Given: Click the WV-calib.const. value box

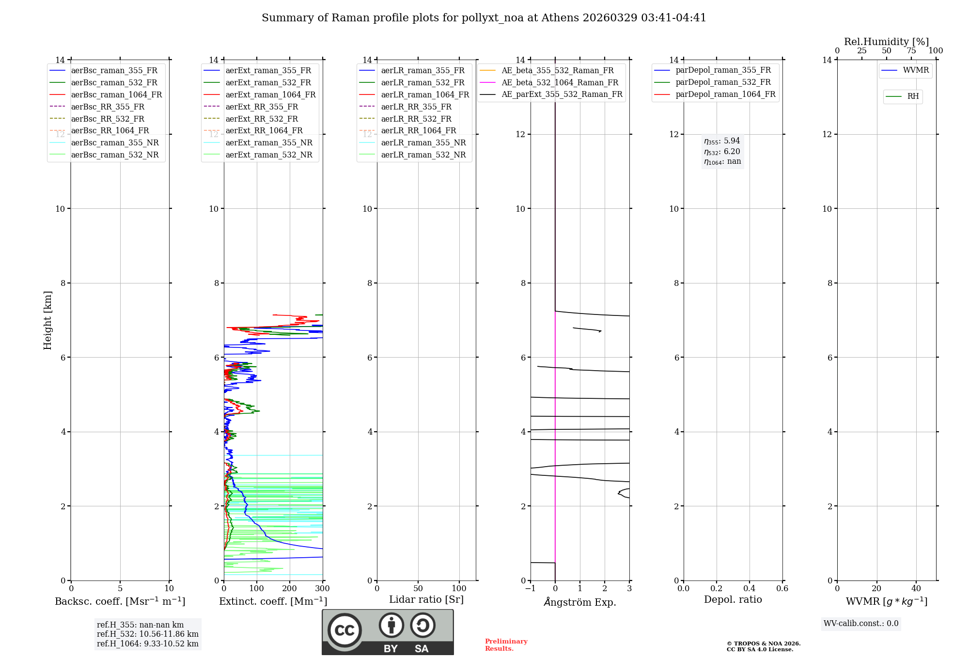Looking at the screenshot, I should pos(860,624).
